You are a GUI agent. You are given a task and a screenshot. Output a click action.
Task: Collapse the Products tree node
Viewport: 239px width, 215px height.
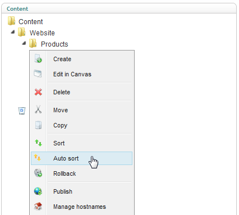pos(24,43)
